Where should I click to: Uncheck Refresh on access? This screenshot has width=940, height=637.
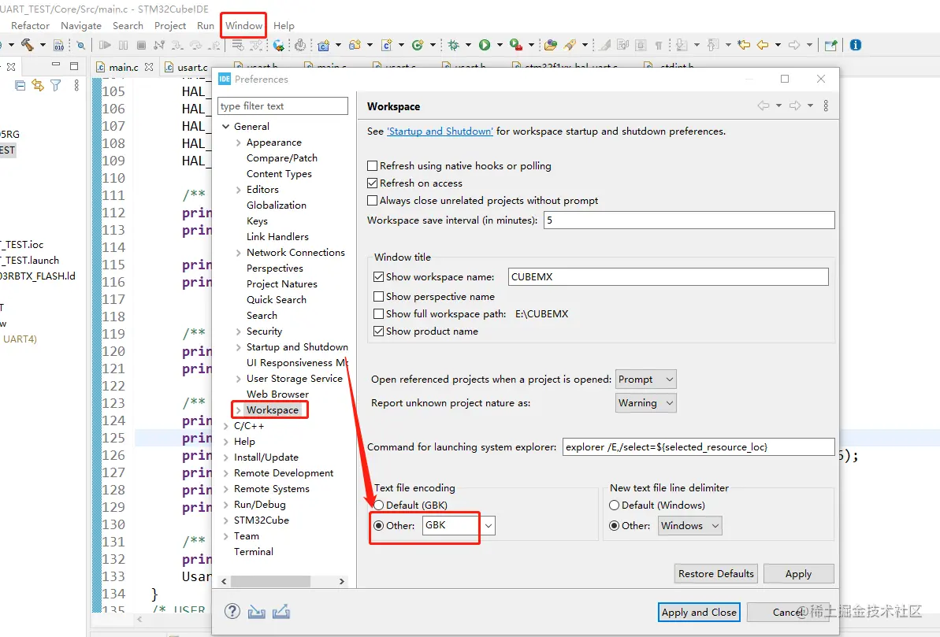click(x=372, y=183)
